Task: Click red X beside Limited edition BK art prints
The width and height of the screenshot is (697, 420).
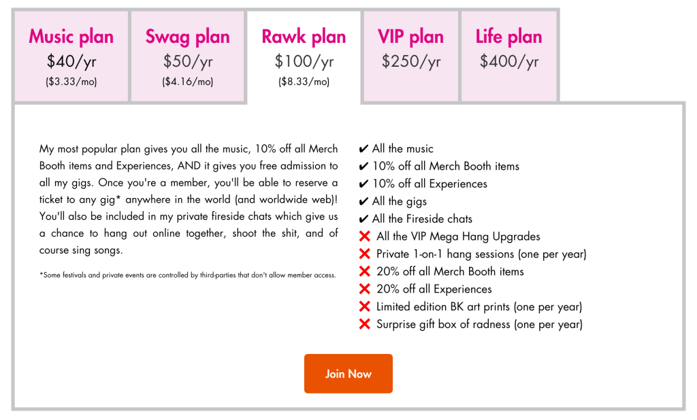Action: click(x=364, y=307)
